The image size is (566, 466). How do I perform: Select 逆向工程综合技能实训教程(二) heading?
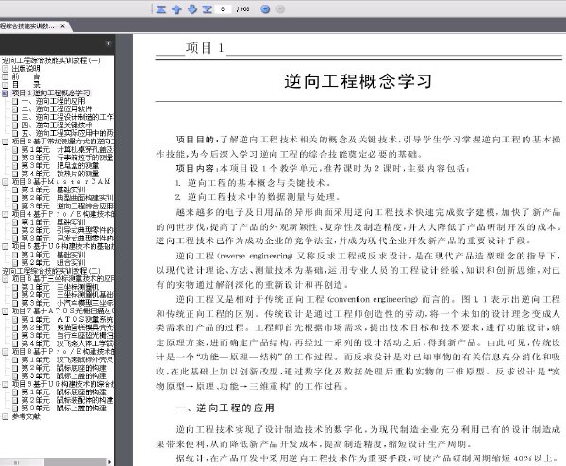(51, 271)
